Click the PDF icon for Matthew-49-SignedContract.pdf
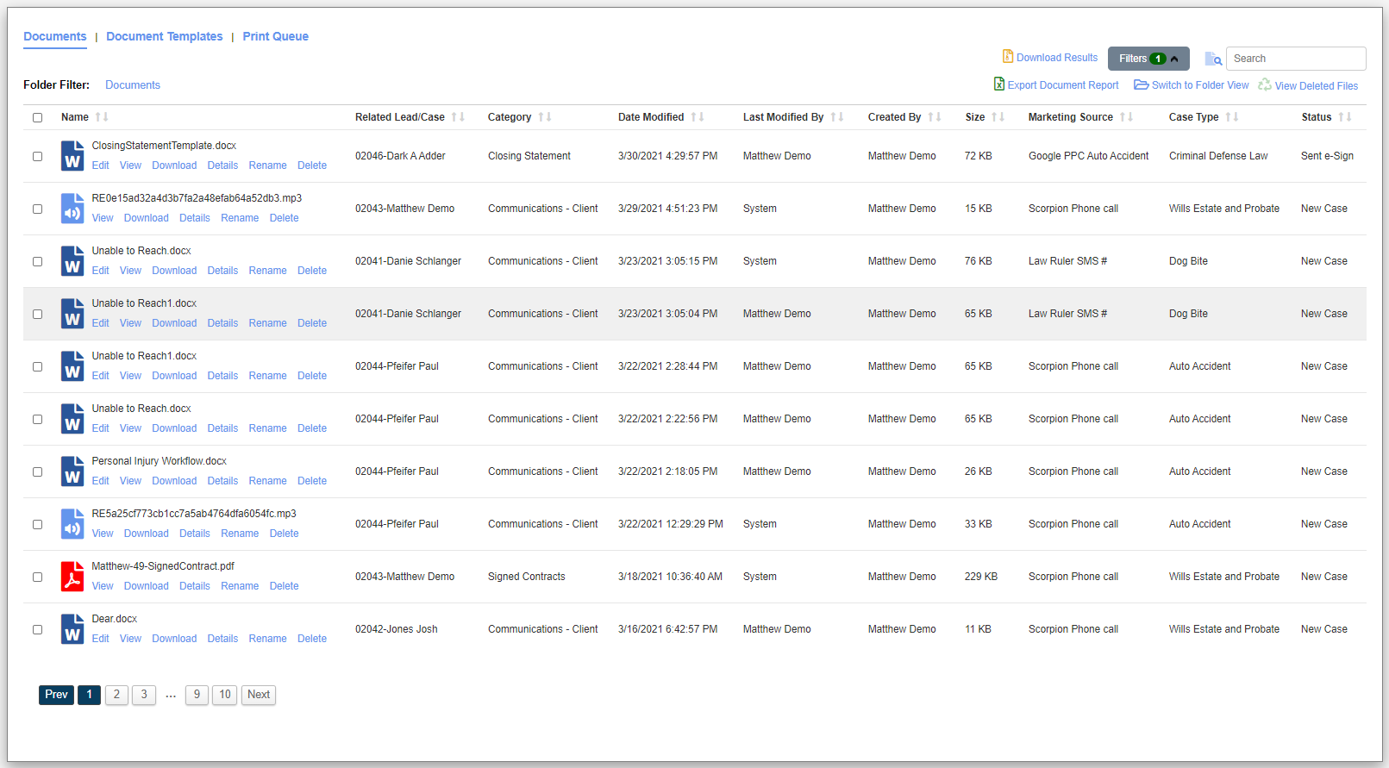Viewport: 1389px width, 768px height. 72,577
